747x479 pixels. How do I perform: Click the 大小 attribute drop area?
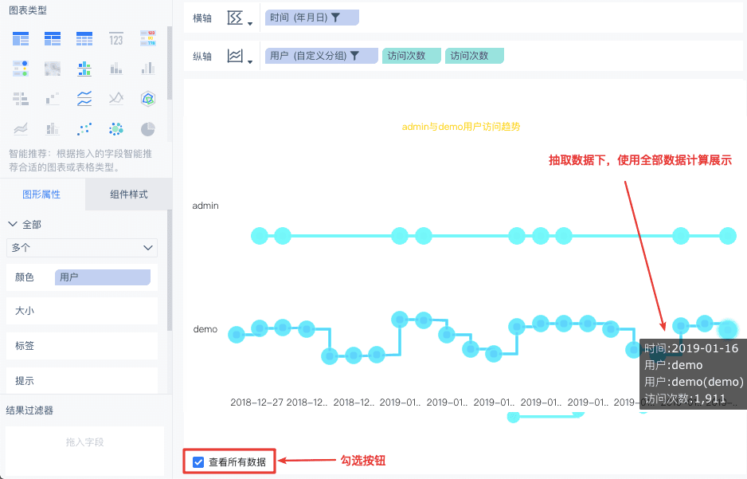click(82, 311)
